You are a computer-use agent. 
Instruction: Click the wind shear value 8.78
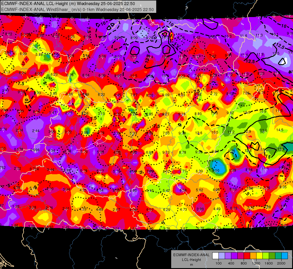point(182,152)
